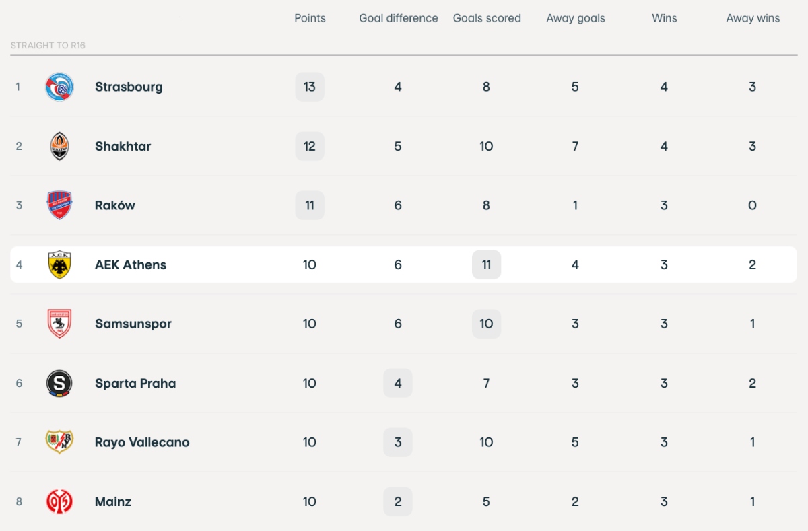Click Strasbourg's highlighted 13 points badge
Viewport: 808px width, 531px height.
(310, 87)
